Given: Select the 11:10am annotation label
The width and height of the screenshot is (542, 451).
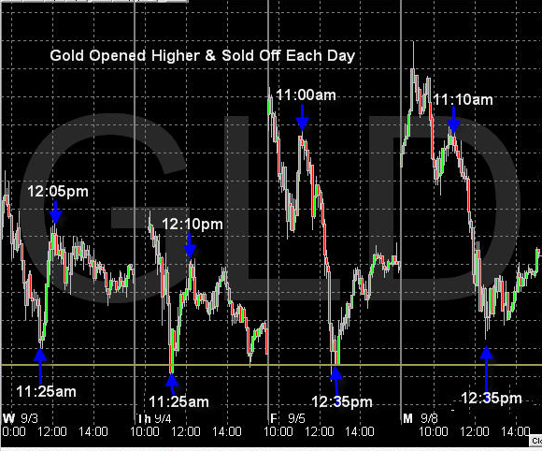Looking at the screenshot, I should pyautogui.click(x=463, y=100).
